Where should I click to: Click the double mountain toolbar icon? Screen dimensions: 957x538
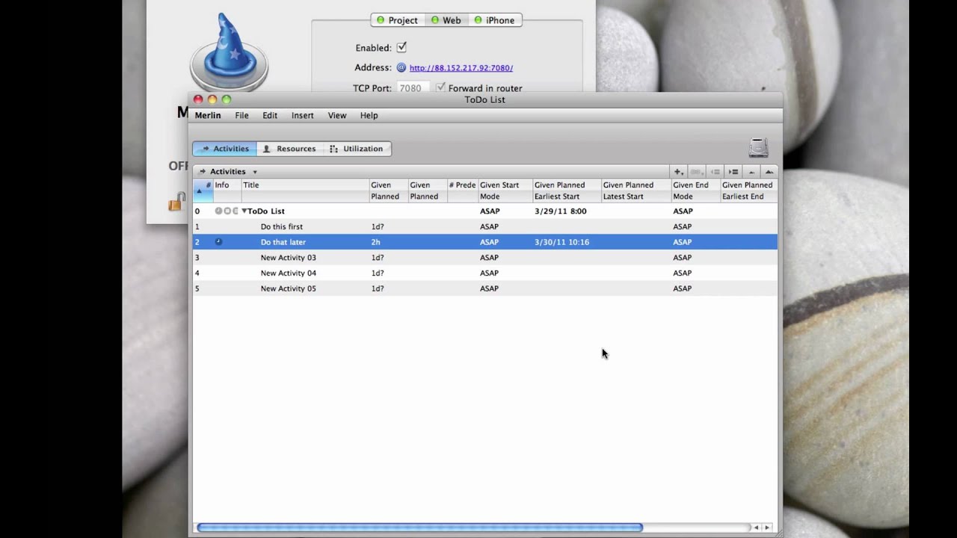[x=769, y=172]
